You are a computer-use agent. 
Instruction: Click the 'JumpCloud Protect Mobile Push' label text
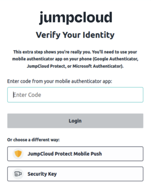pos(65,154)
